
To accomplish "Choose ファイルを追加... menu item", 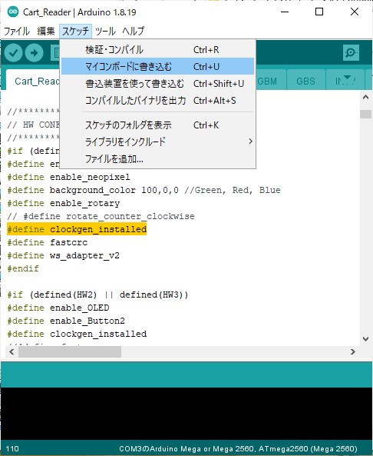I will (157, 158).
